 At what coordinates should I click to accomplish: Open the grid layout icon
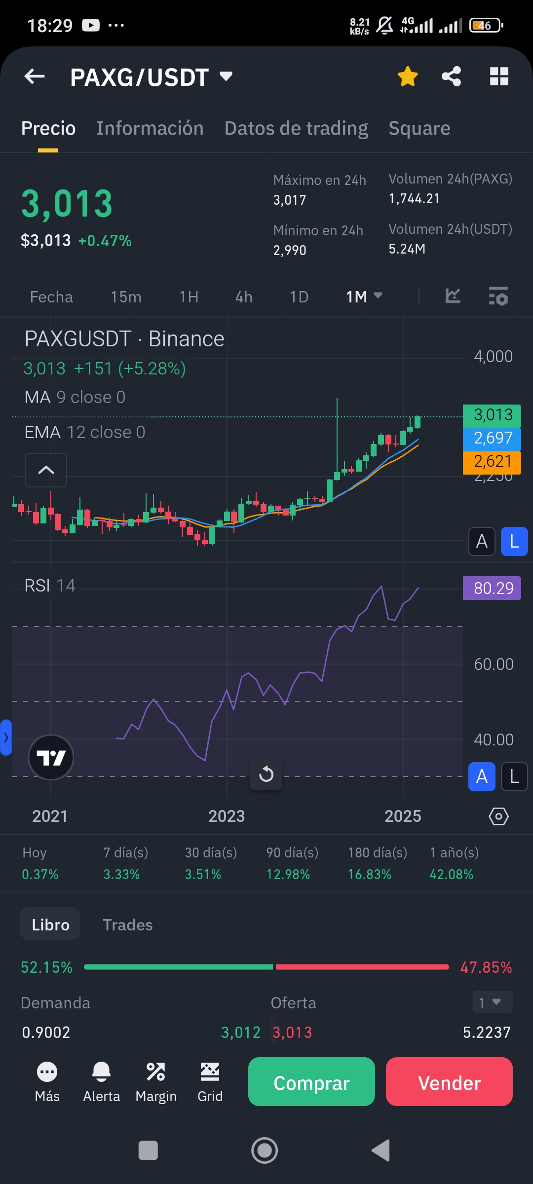pyautogui.click(x=499, y=76)
